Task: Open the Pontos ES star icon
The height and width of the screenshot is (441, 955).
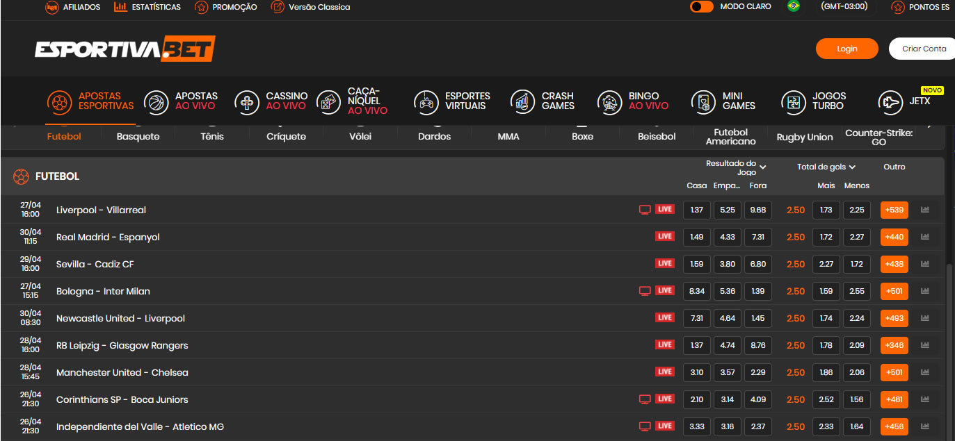Action: (x=898, y=7)
